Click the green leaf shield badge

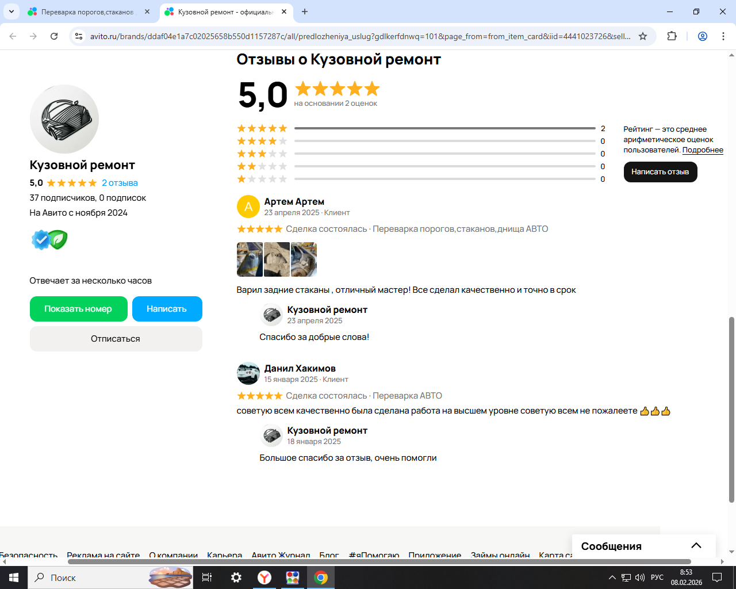click(x=58, y=240)
